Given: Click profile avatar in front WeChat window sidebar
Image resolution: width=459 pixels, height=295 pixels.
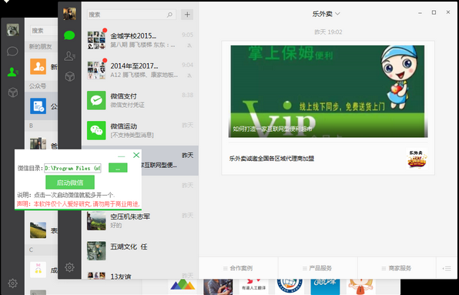Looking at the screenshot, I should pyautogui.click(x=69, y=14).
